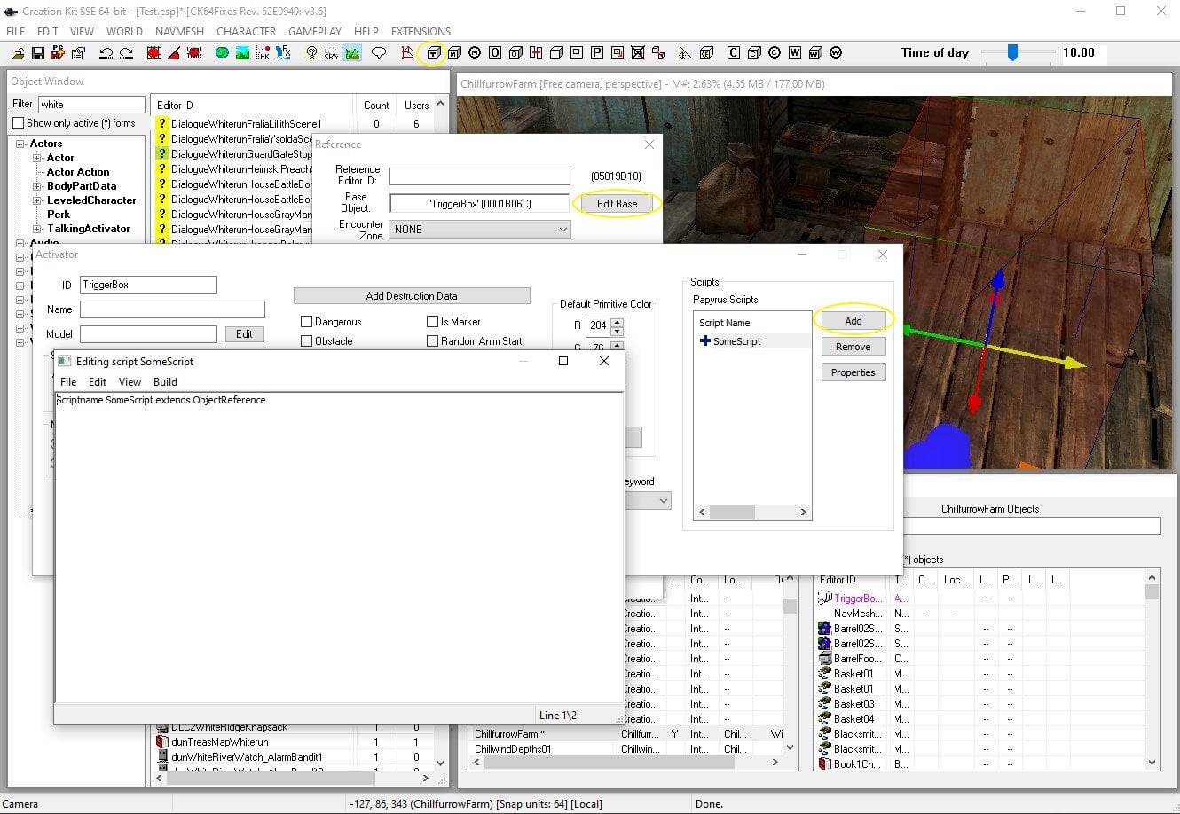The height and width of the screenshot is (814, 1180).
Task: Toggle Show only active forms checkbox
Action: (18, 123)
